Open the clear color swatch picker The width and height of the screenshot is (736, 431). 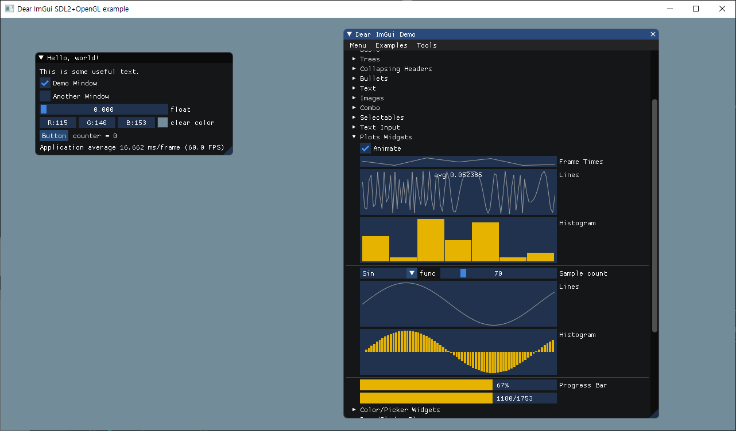162,123
